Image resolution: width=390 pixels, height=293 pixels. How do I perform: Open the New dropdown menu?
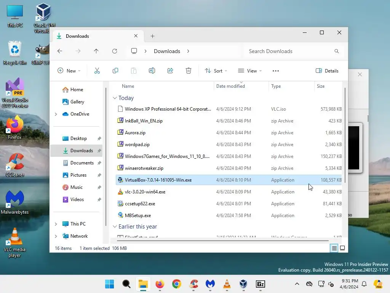[x=69, y=71]
